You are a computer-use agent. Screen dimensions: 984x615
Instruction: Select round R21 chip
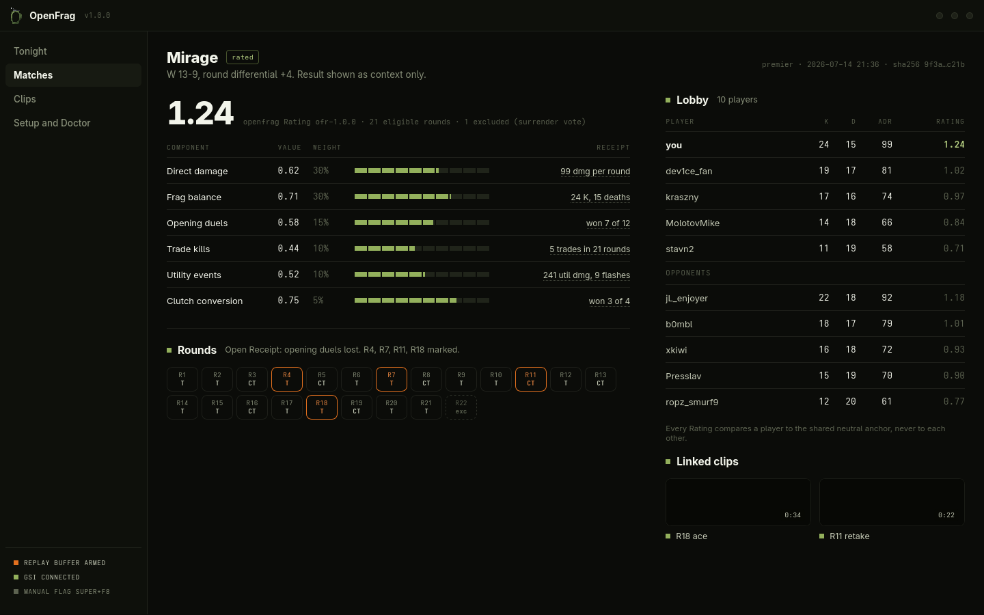[x=426, y=407]
